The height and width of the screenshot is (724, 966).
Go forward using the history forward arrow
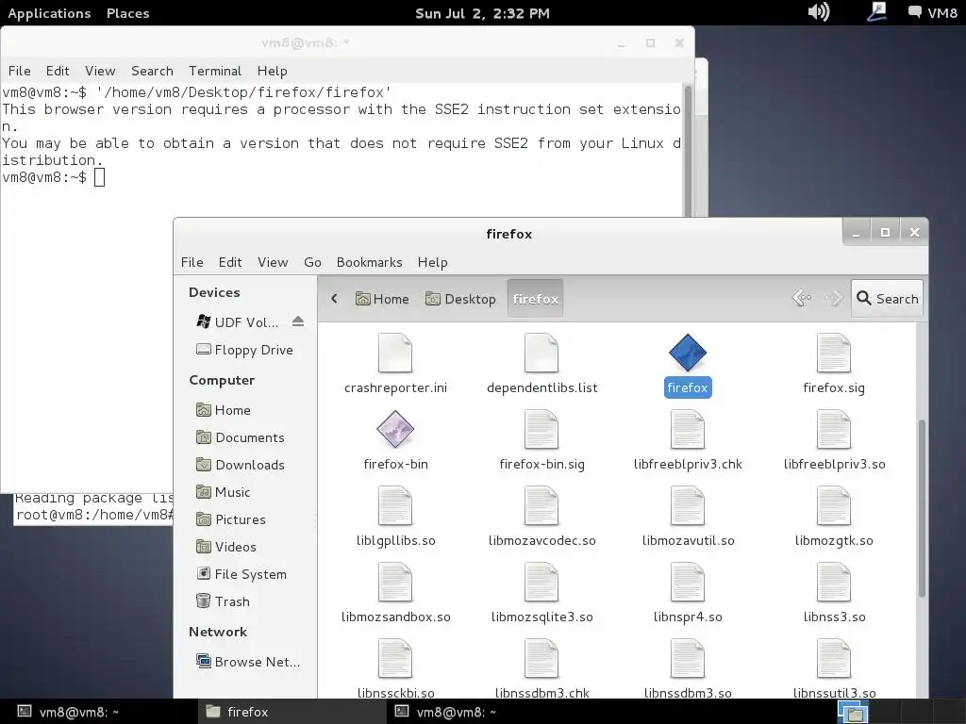tap(834, 299)
